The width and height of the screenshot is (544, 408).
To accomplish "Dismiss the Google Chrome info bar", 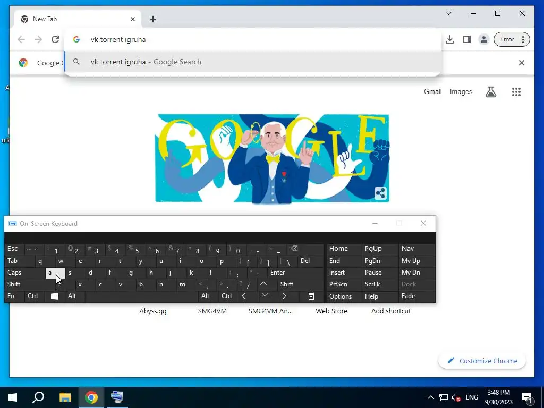I will [x=522, y=63].
